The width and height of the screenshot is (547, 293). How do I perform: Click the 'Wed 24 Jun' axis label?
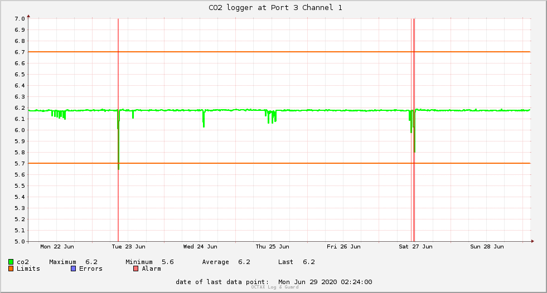pos(200,246)
